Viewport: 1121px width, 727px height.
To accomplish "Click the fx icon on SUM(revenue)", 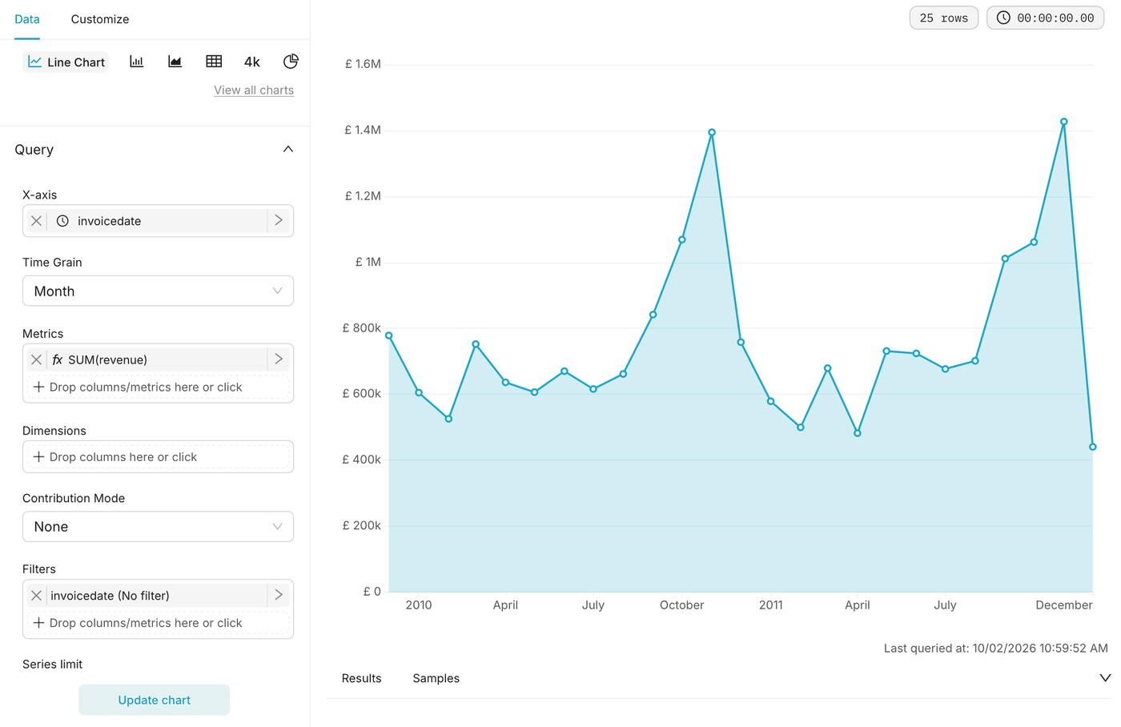I will [x=58, y=359].
